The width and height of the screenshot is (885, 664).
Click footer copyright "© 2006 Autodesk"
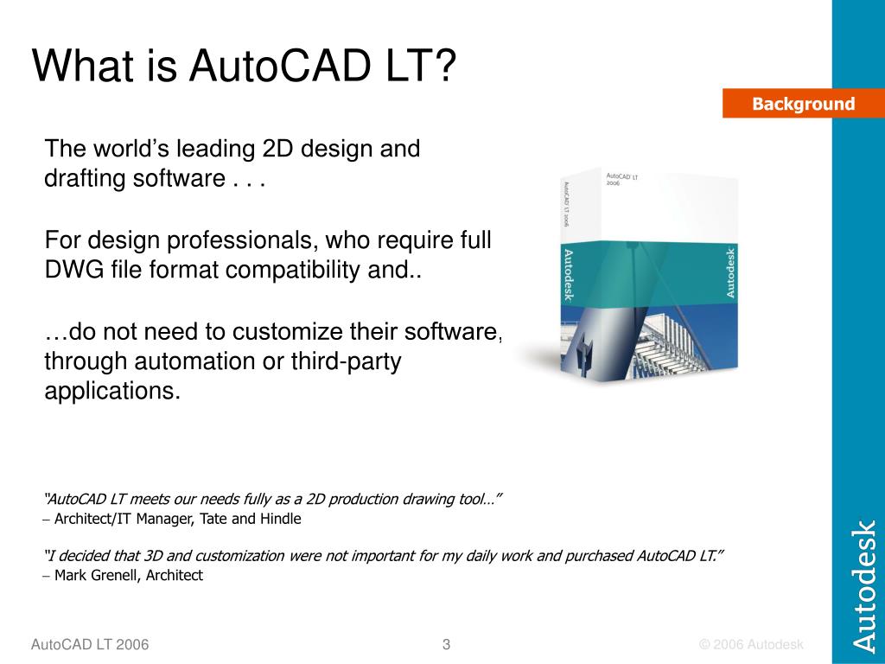(751, 644)
